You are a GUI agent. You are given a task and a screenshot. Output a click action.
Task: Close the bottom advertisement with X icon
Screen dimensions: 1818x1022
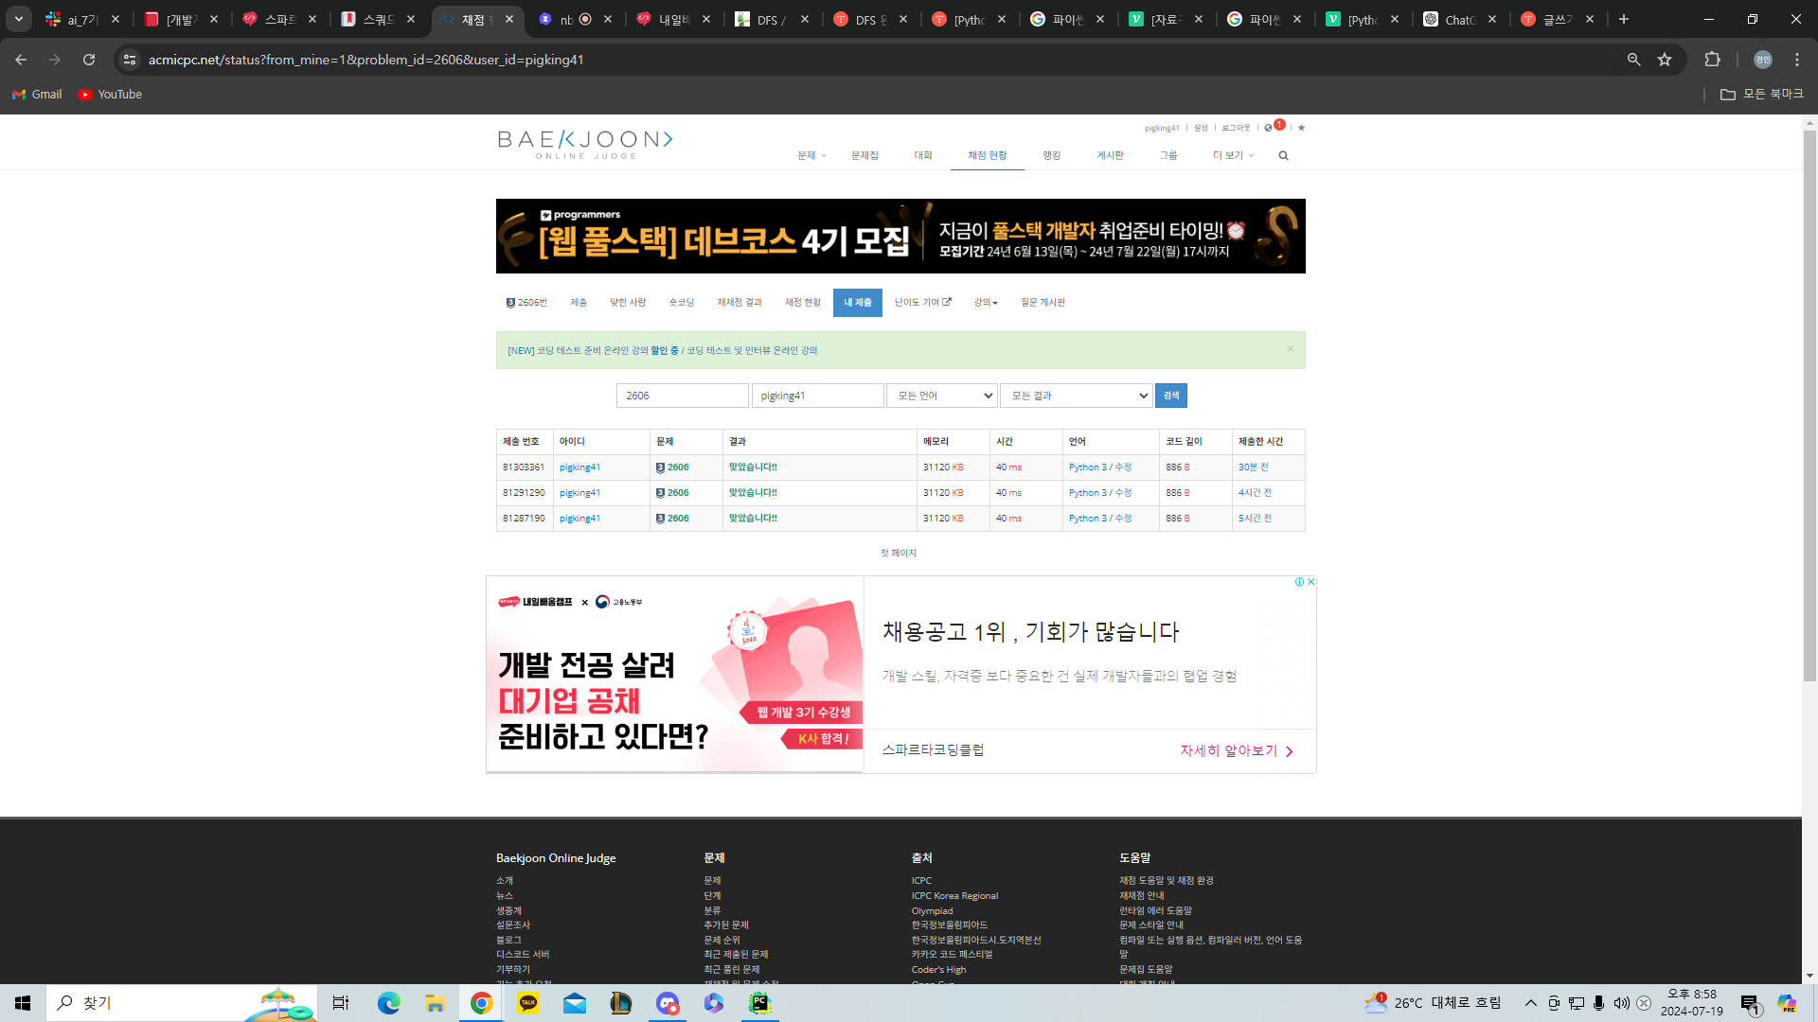pyautogui.click(x=1310, y=582)
